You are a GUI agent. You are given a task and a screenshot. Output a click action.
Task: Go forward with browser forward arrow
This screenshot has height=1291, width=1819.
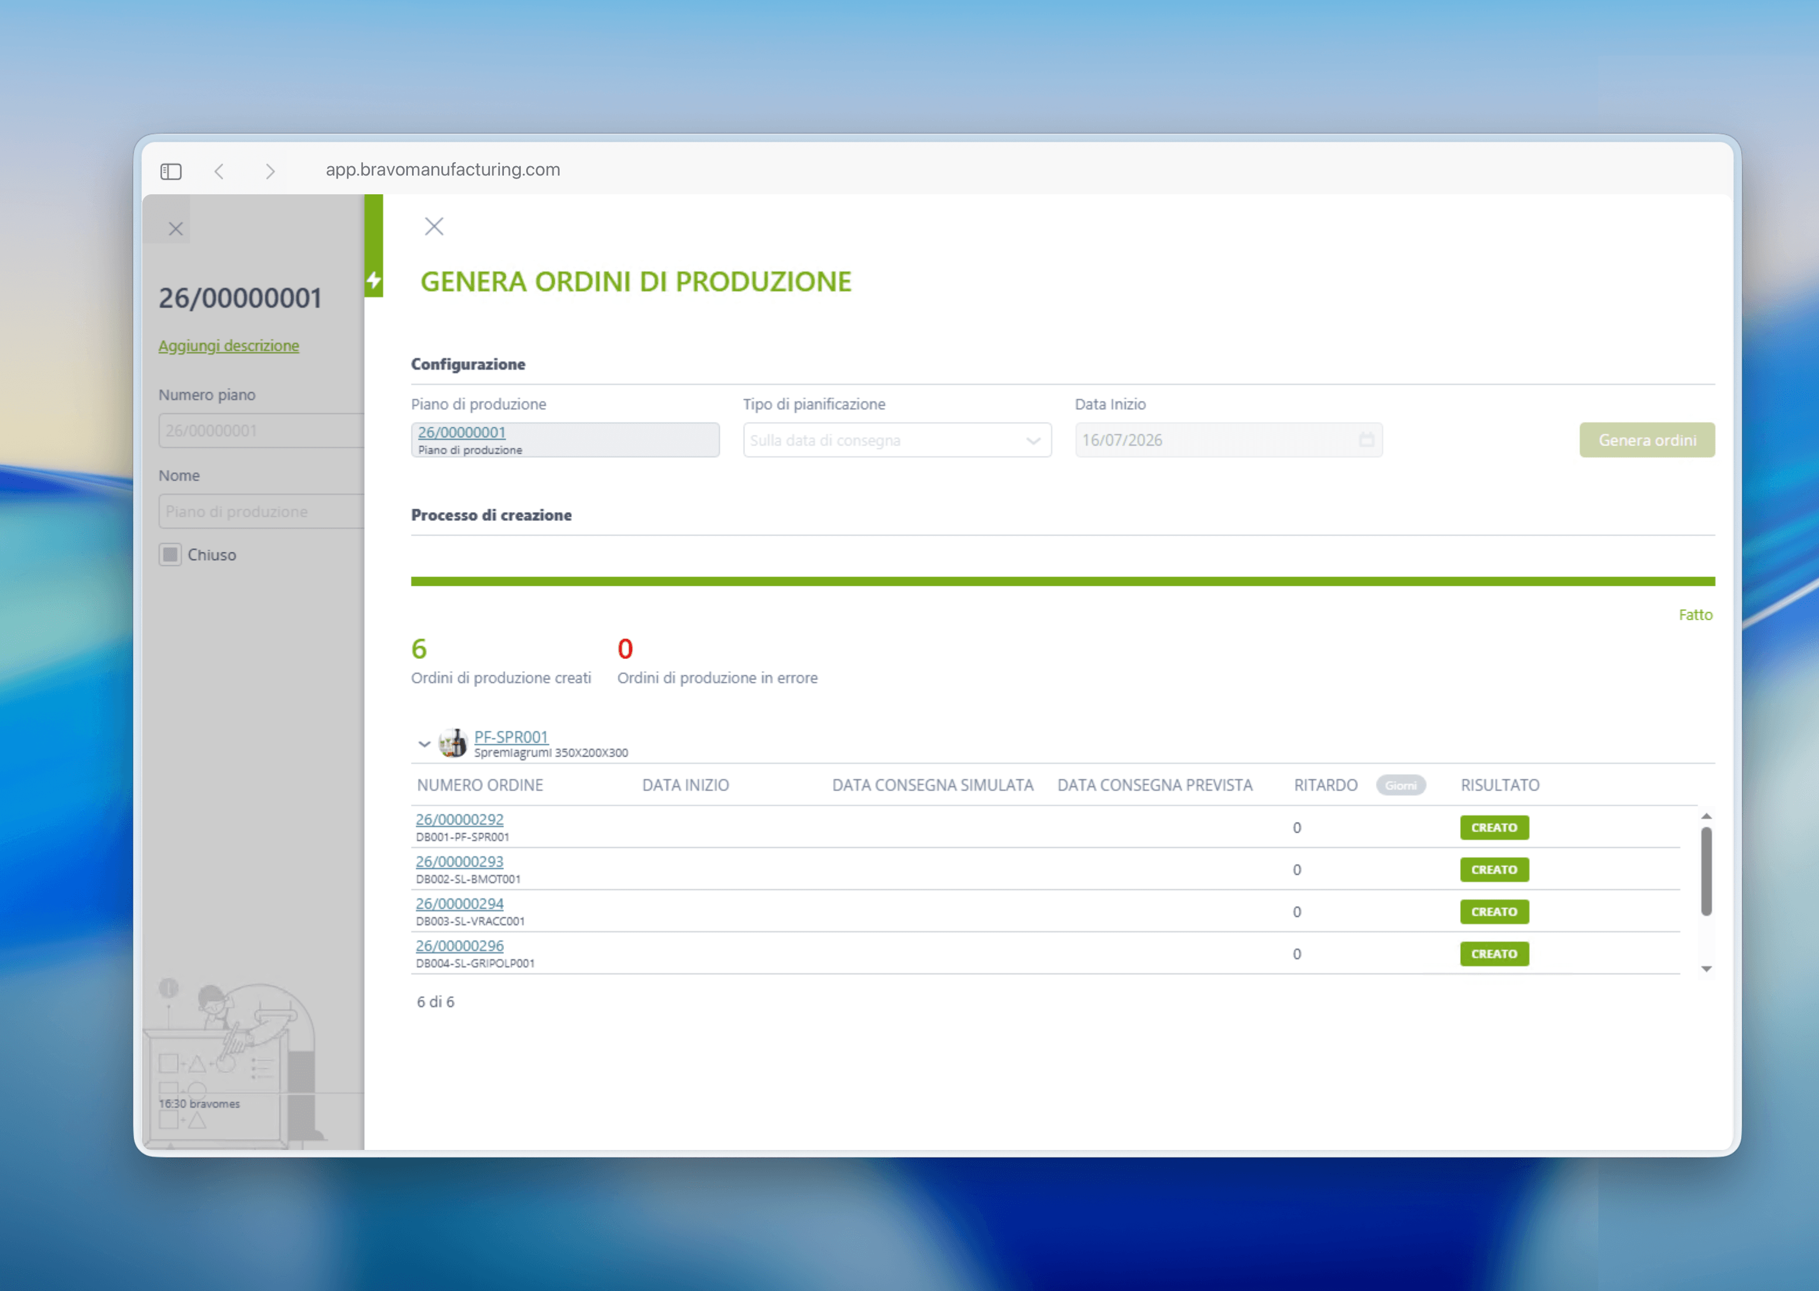pyautogui.click(x=270, y=171)
